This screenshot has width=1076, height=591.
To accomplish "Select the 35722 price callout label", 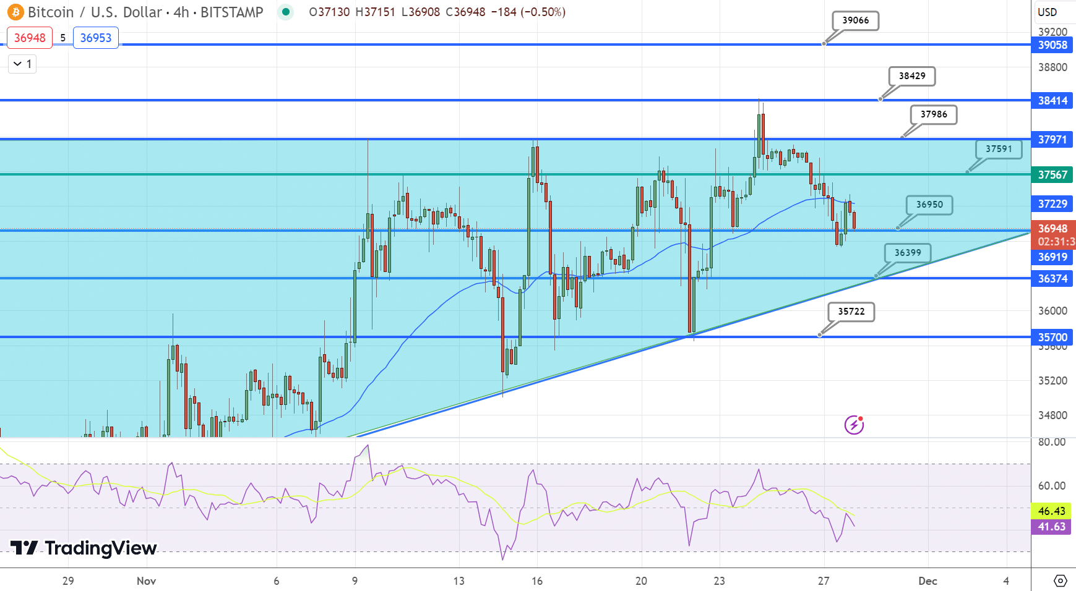I will 851,312.
